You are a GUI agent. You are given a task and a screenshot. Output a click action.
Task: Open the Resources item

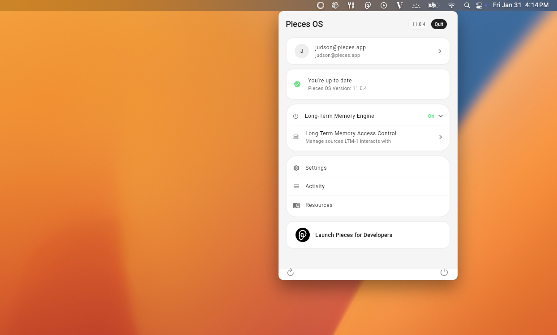click(x=368, y=205)
